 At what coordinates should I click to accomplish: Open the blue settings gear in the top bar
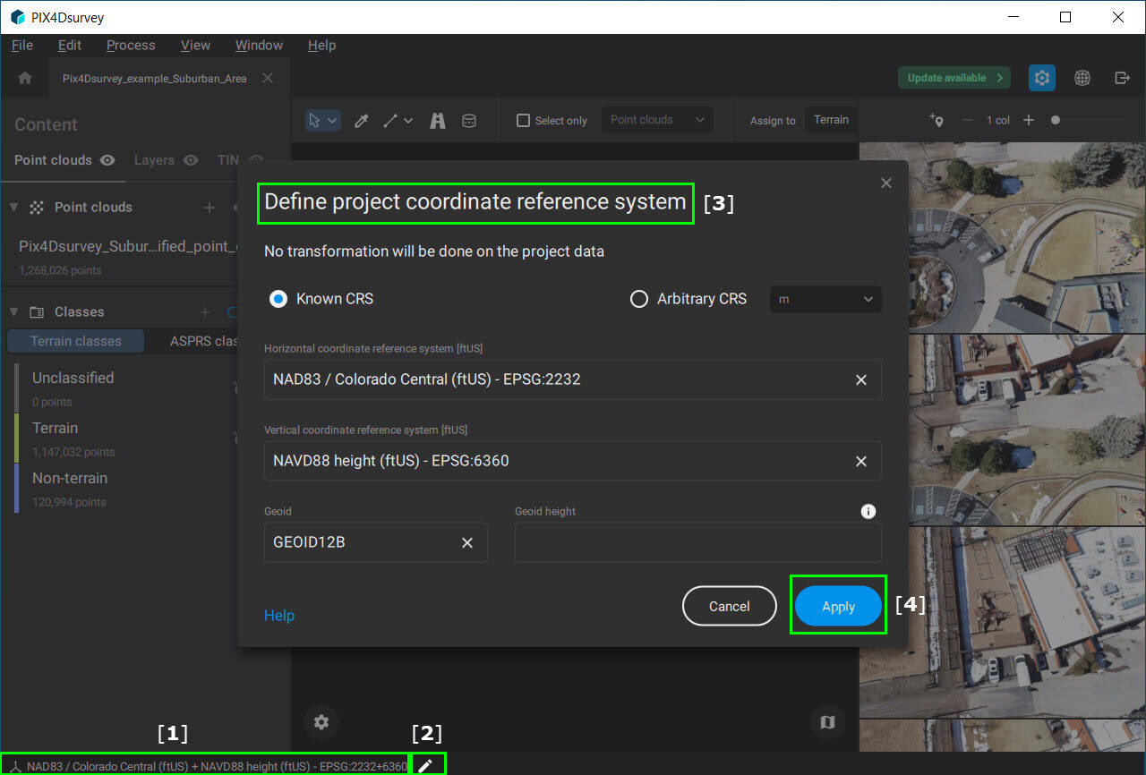[1041, 78]
